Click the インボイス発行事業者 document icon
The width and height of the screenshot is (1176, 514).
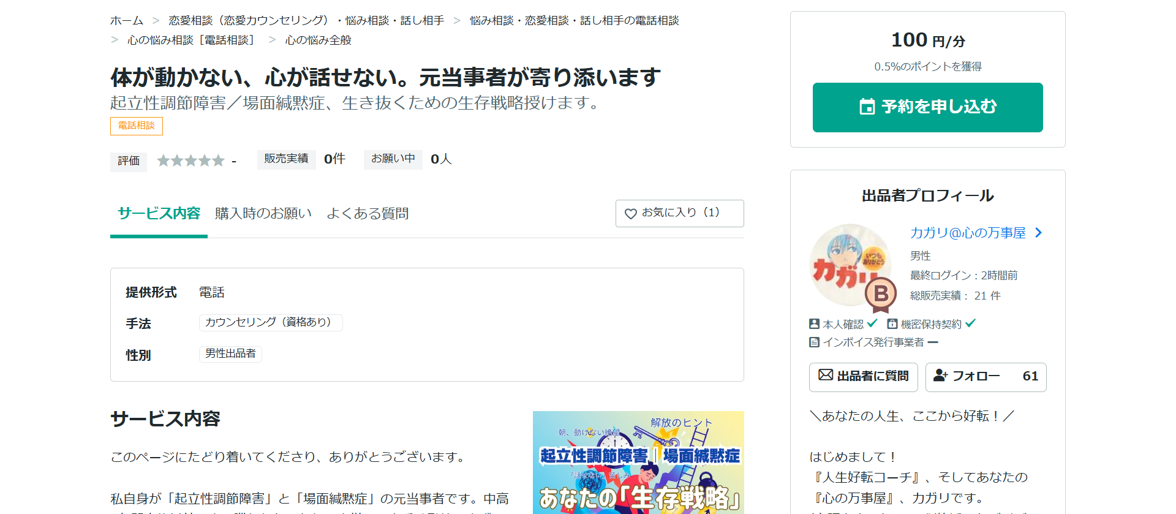pyautogui.click(x=814, y=342)
